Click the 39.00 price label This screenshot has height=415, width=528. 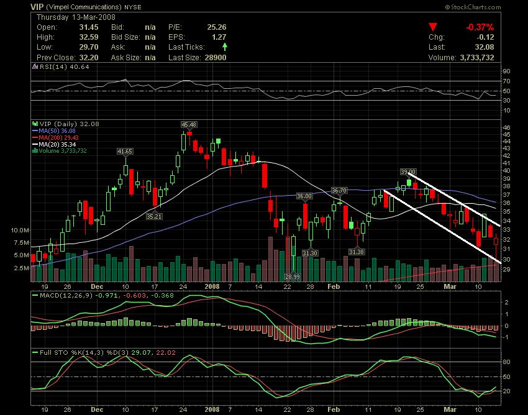click(407, 172)
